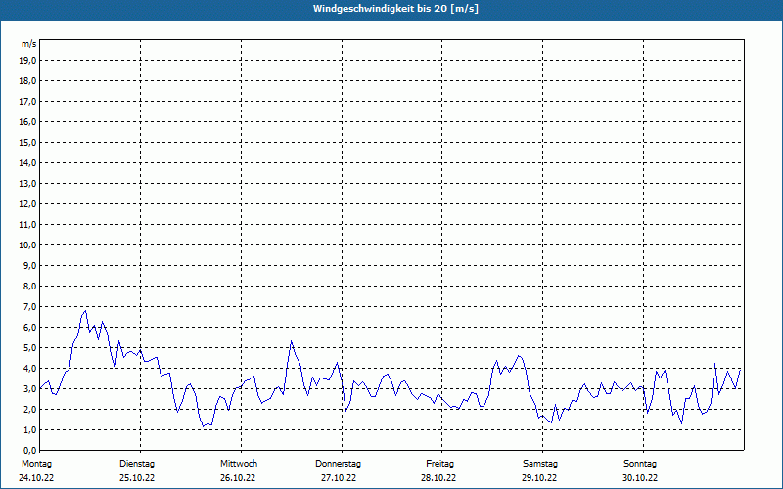
Task: Click the date 24.10.22
Action: coord(36,478)
